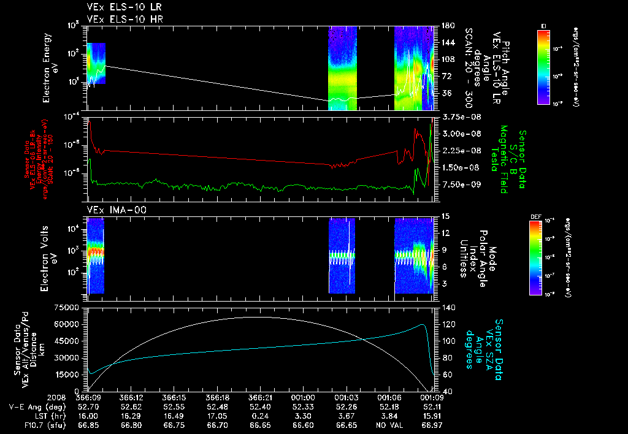
Task: Click the 'Electron Energy eV' axis label
Action: tap(50, 68)
